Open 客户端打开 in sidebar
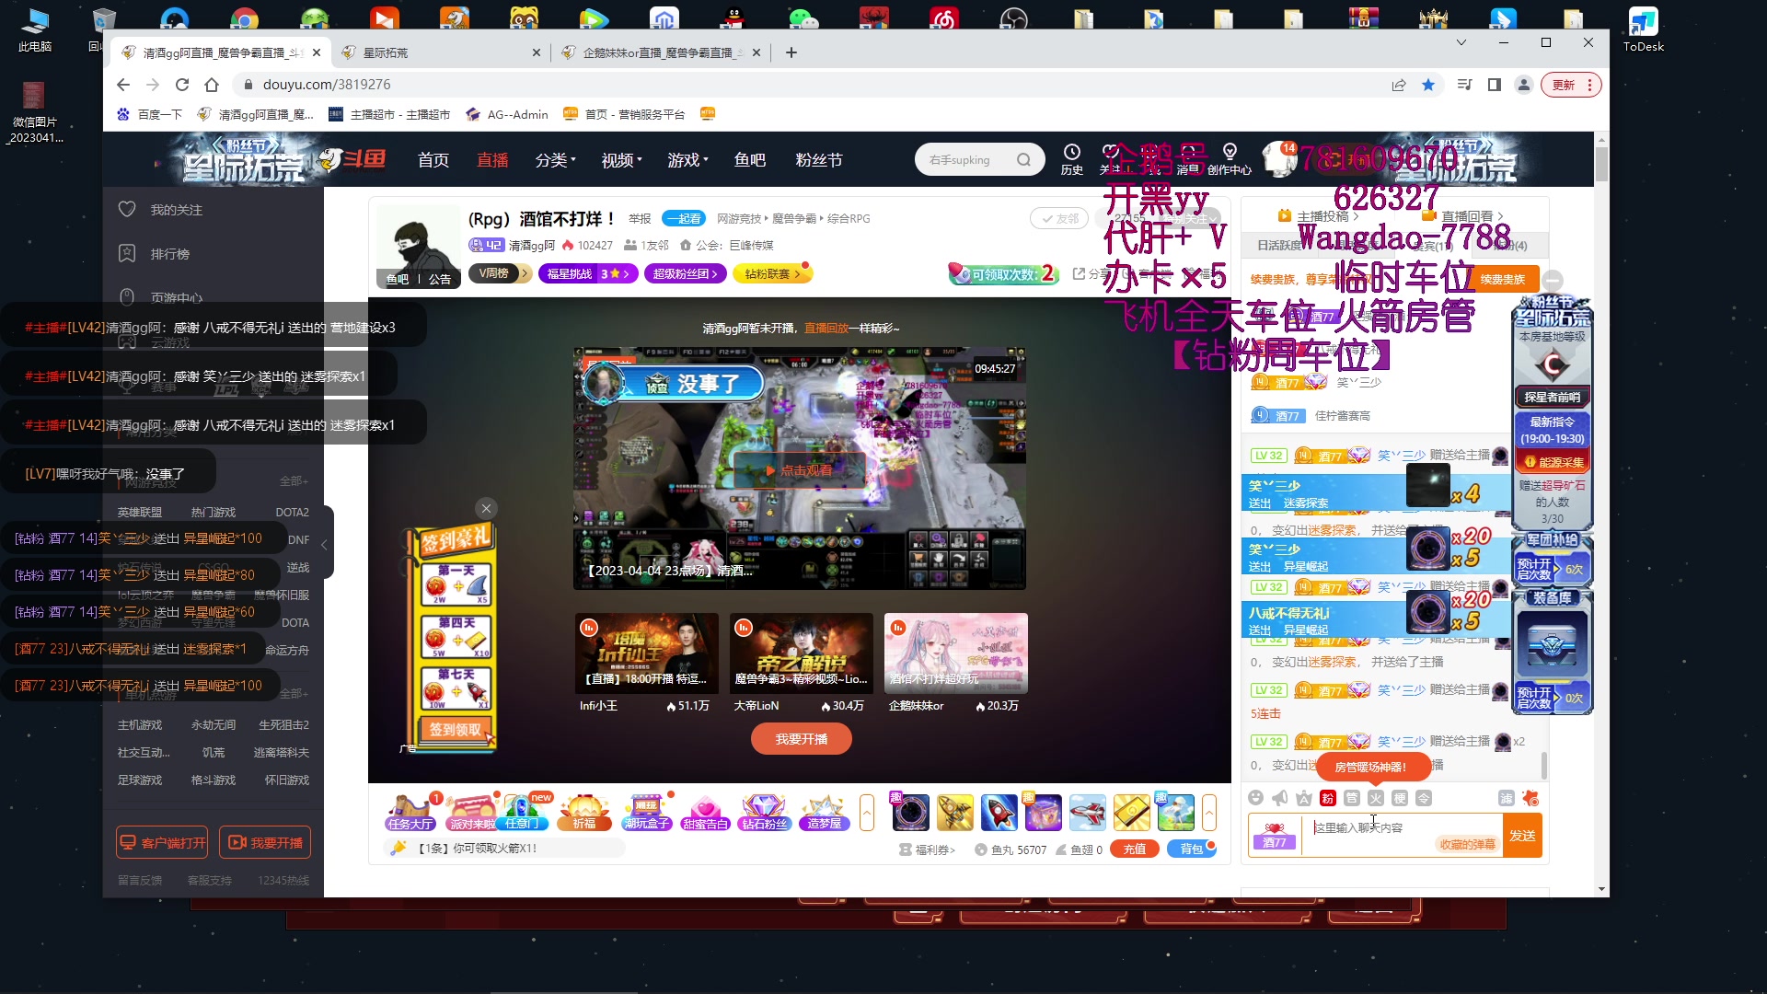This screenshot has width=1767, height=994. tap(162, 843)
